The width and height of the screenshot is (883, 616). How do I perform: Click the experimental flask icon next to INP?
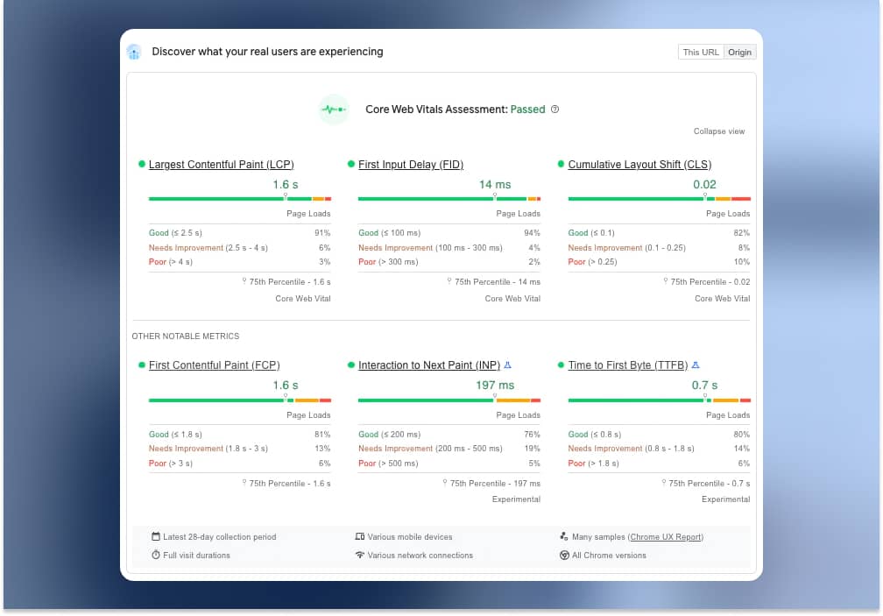pyautogui.click(x=507, y=365)
